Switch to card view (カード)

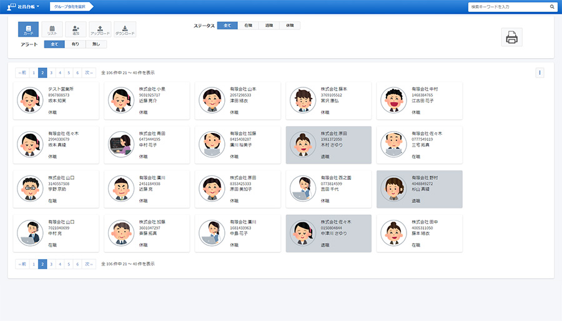[x=28, y=29]
